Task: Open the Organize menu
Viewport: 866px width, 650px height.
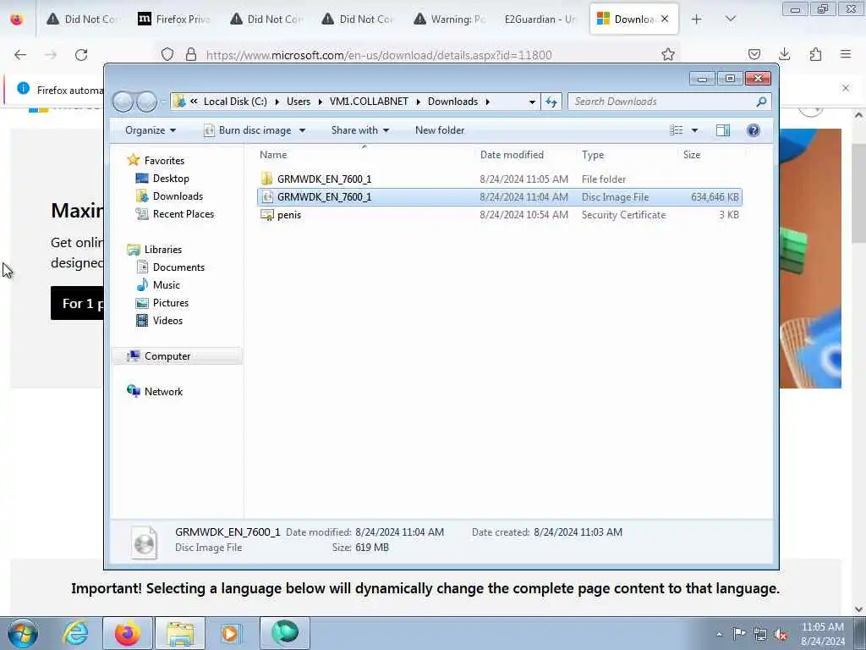Action: pos(151,130)
